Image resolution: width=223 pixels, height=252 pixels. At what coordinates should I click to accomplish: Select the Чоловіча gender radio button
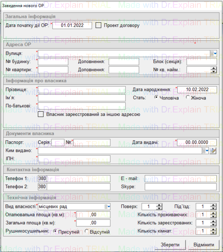[157, 98]
